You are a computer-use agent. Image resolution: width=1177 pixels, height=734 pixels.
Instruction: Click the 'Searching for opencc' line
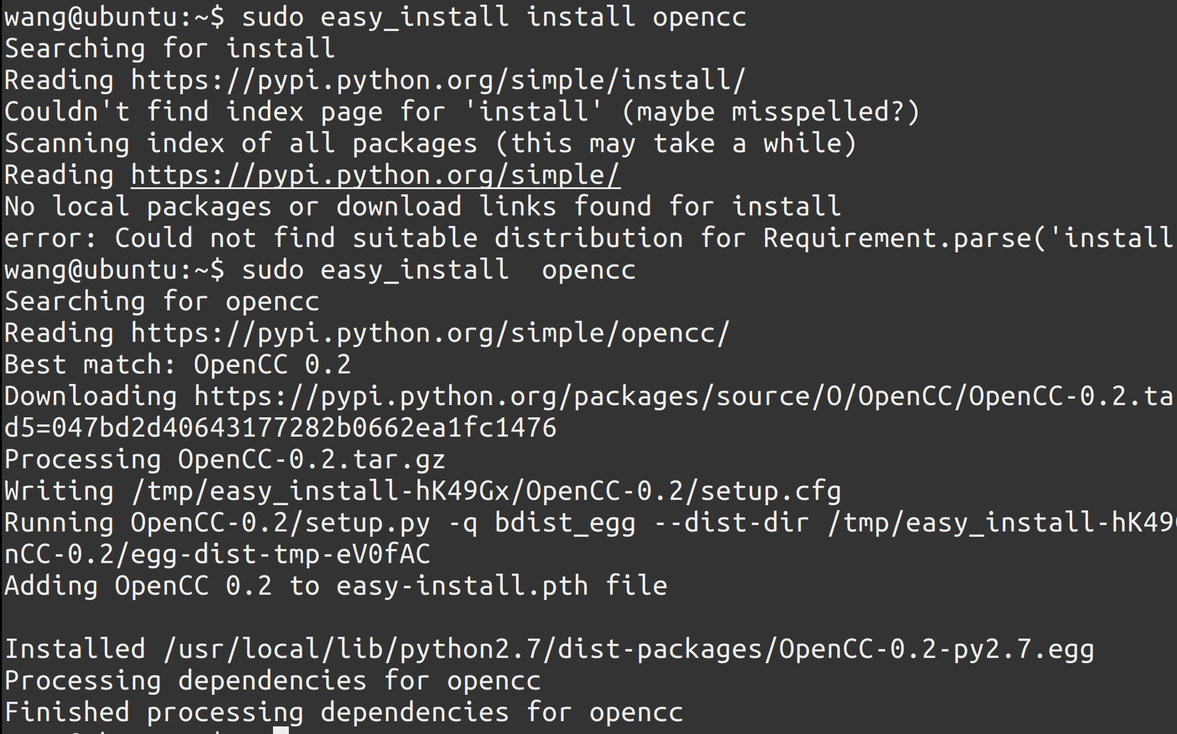[162, 301]
